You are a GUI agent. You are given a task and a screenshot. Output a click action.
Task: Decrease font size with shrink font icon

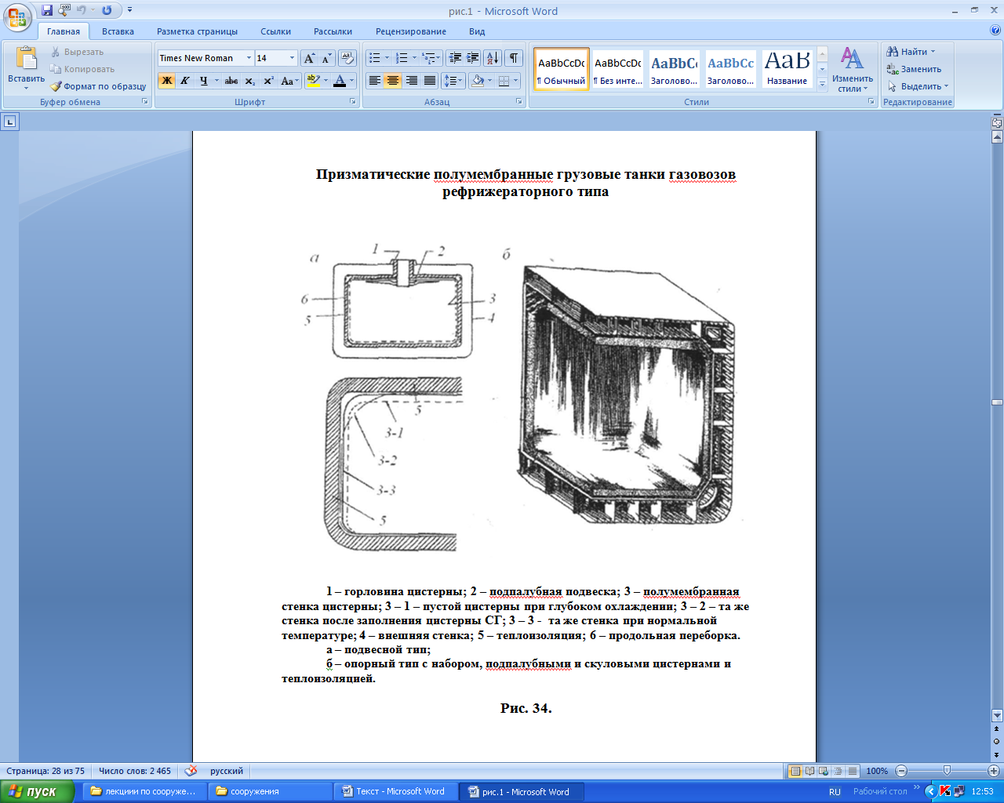point(326,58)
